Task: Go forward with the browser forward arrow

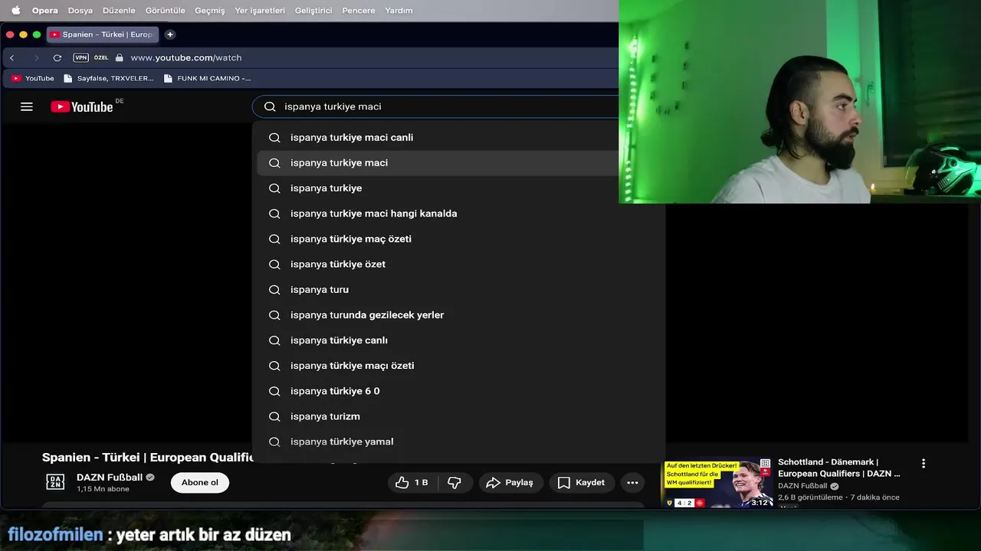Action: (x=35, y=57)
